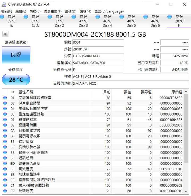Click the blue status dot of attribute B8

5,147
